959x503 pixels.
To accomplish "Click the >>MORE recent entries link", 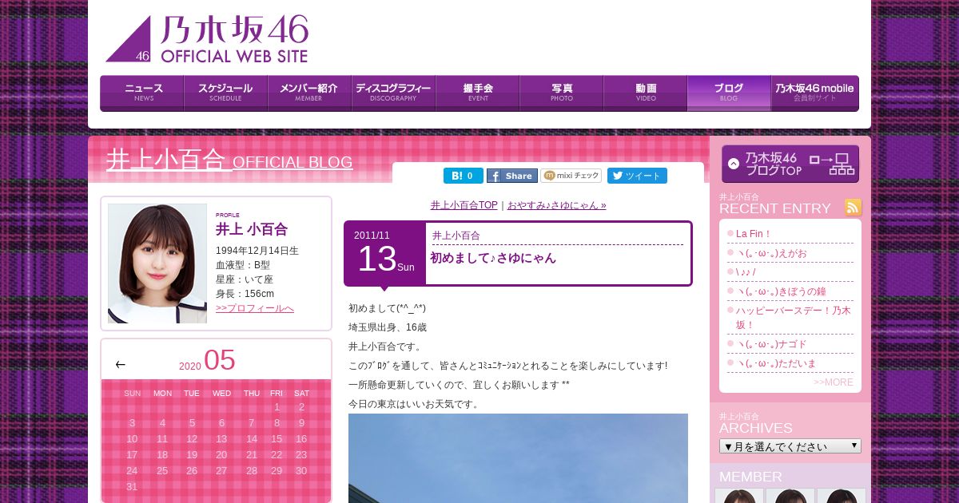I will 833,382.
